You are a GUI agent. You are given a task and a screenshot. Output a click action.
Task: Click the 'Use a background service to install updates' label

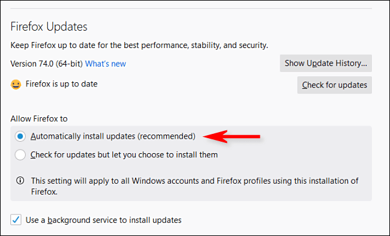pos(103,220)
